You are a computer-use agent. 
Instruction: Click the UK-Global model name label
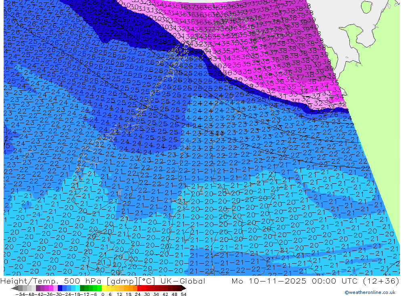click(x=183, y=281)
